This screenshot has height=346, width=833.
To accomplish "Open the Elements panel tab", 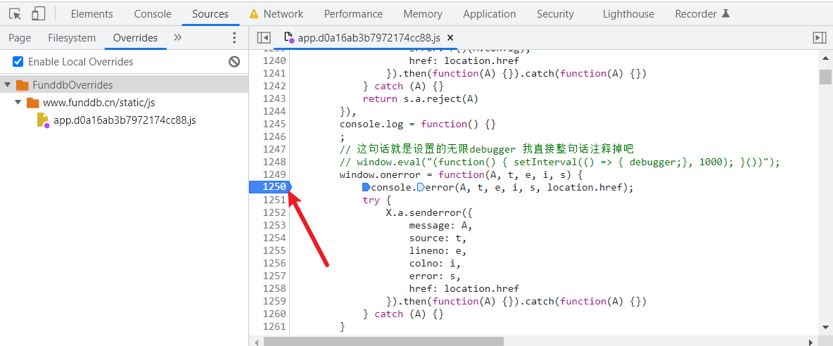I will [92, 14].
